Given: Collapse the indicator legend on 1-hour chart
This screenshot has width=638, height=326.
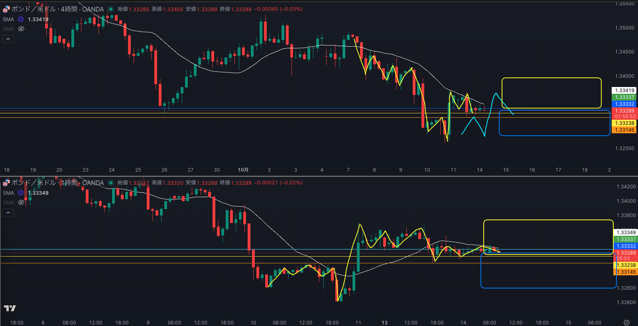Looking at the screenshot, I should pos(8,212).
